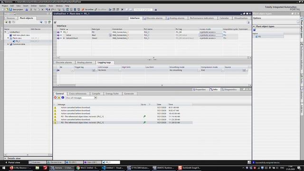Collapse the Plant view tree node
This screenshot has height=171, width=304.
click(x=8, y=38)
